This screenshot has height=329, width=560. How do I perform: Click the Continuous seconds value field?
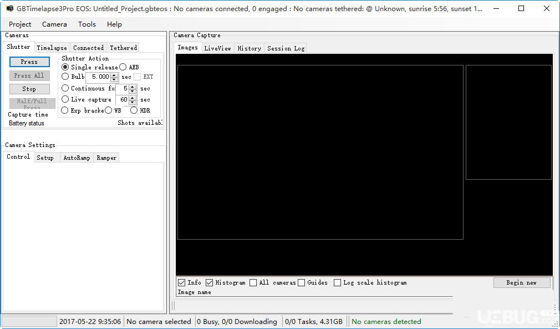tap(122, 88)
